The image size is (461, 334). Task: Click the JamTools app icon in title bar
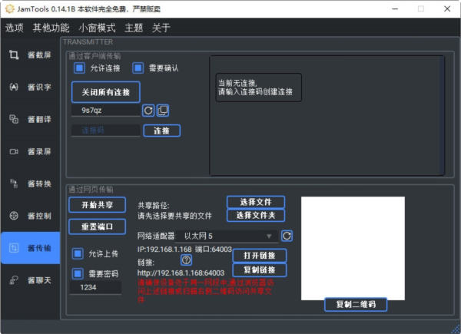click(x=10, y=8)
